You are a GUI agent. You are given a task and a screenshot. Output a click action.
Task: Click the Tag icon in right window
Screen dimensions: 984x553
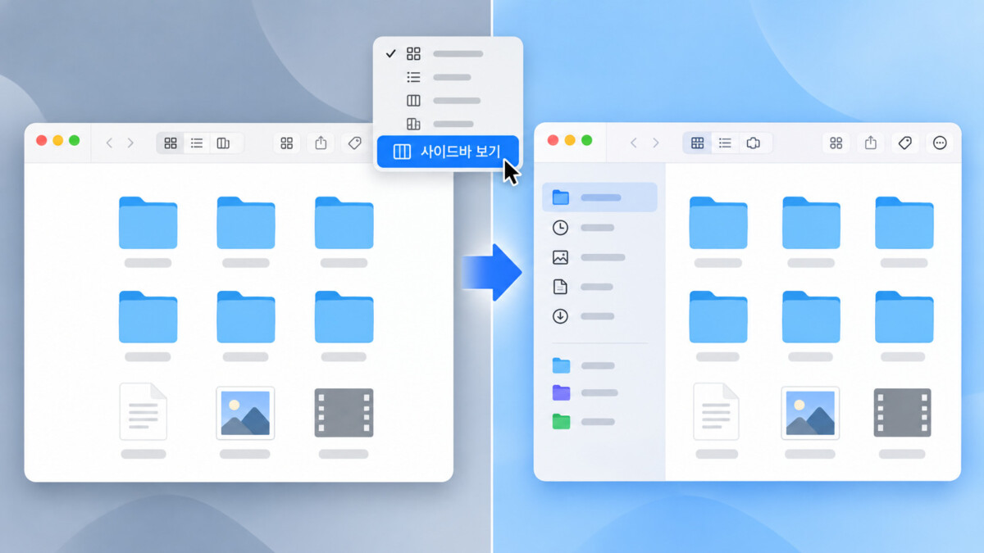(905, 143)
